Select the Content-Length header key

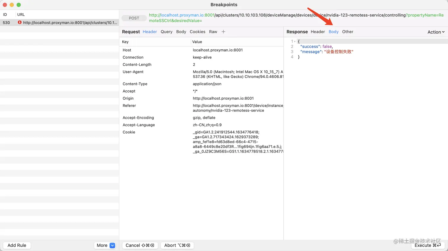(x=137, y=64)
